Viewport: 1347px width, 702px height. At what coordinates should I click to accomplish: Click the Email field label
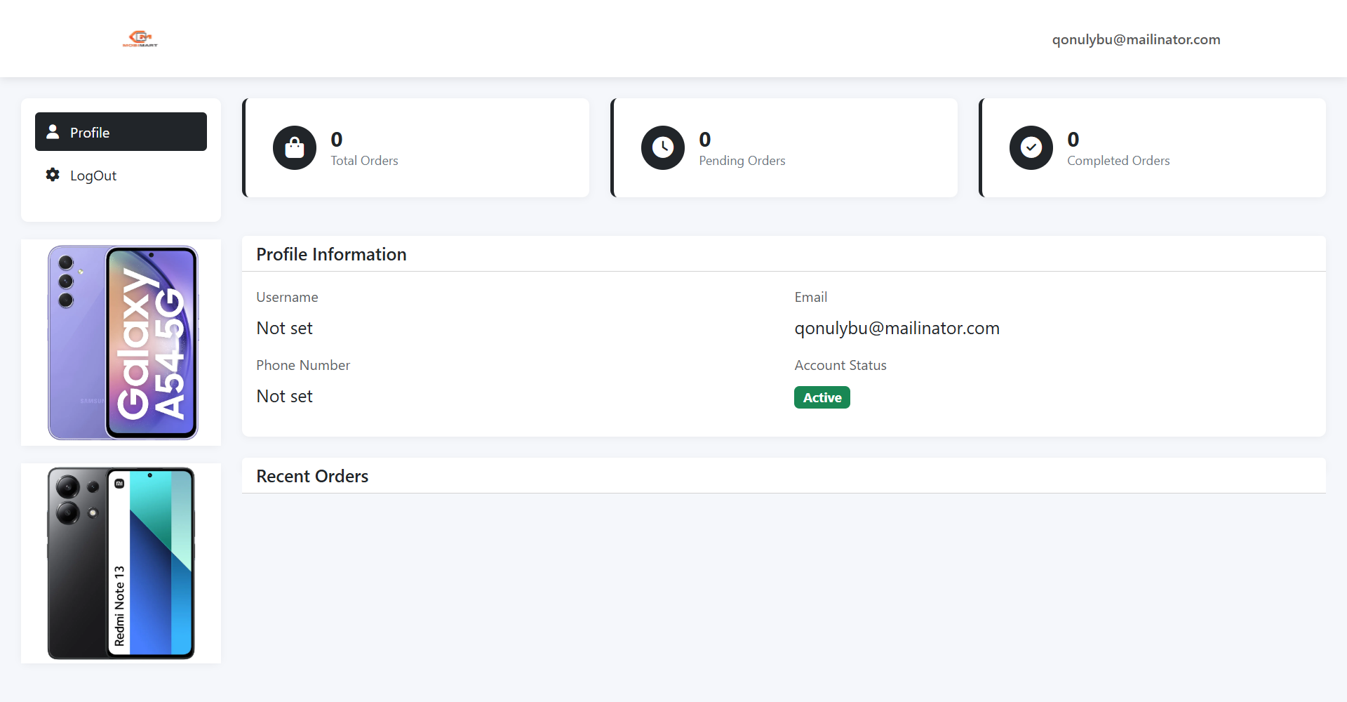point(810,297)
